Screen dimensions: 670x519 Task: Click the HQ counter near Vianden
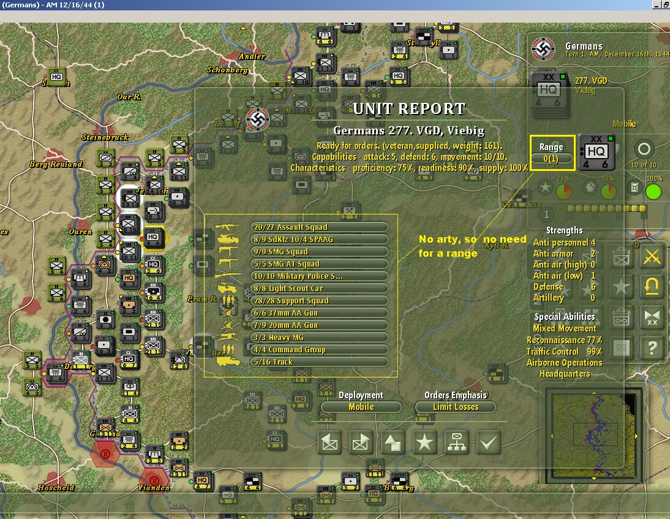[x=202, y=480]
